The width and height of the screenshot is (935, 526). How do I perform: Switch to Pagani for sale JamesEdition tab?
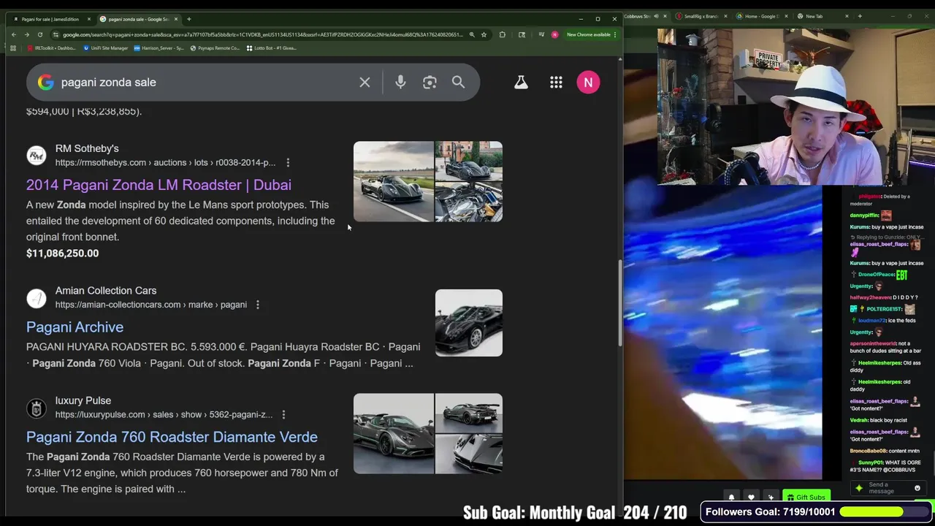(x=50, y=19)
